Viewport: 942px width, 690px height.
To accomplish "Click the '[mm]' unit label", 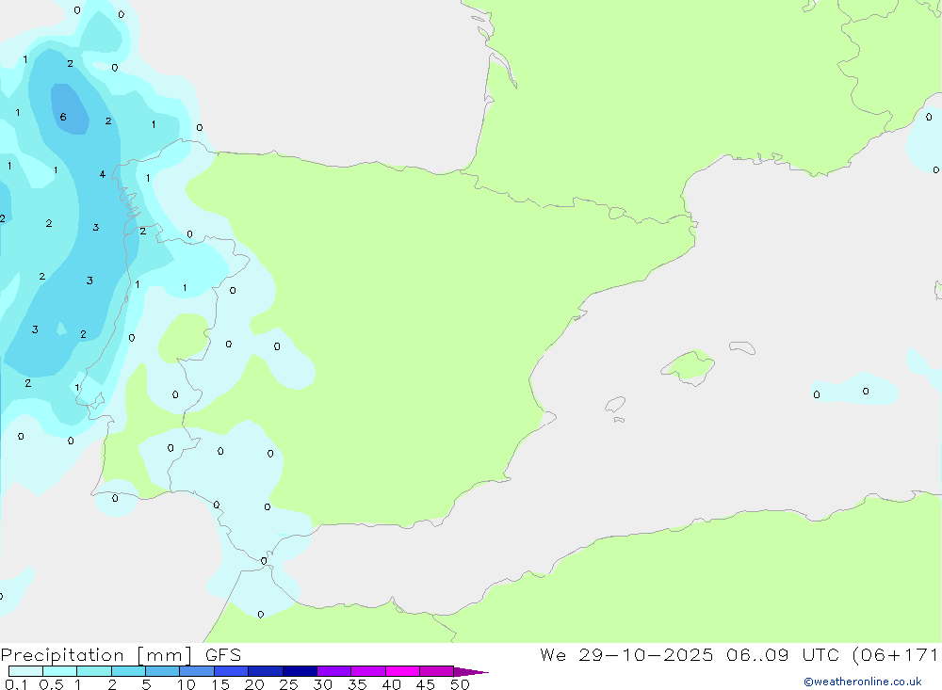I will click(165, 655).
